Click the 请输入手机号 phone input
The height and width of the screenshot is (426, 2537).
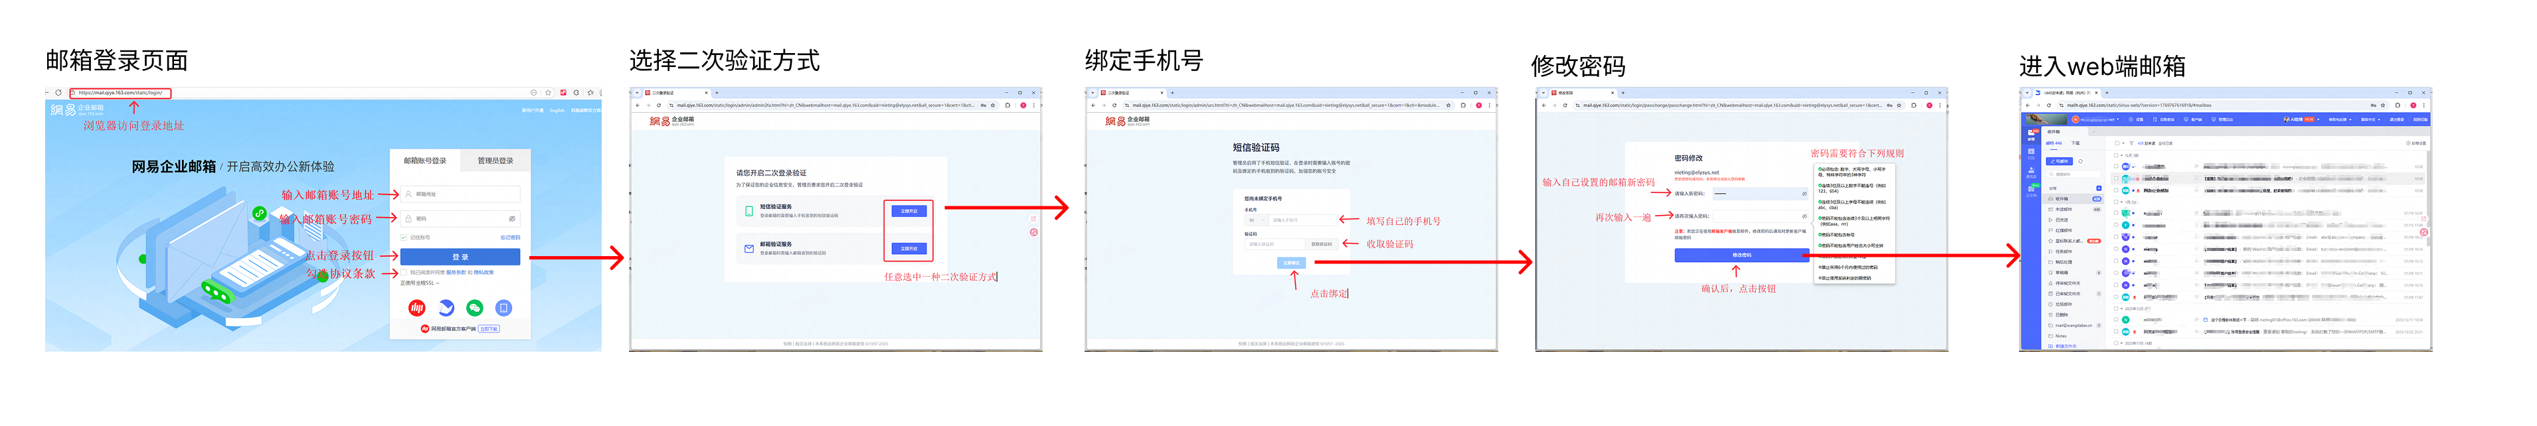(x=1304, y=220)
